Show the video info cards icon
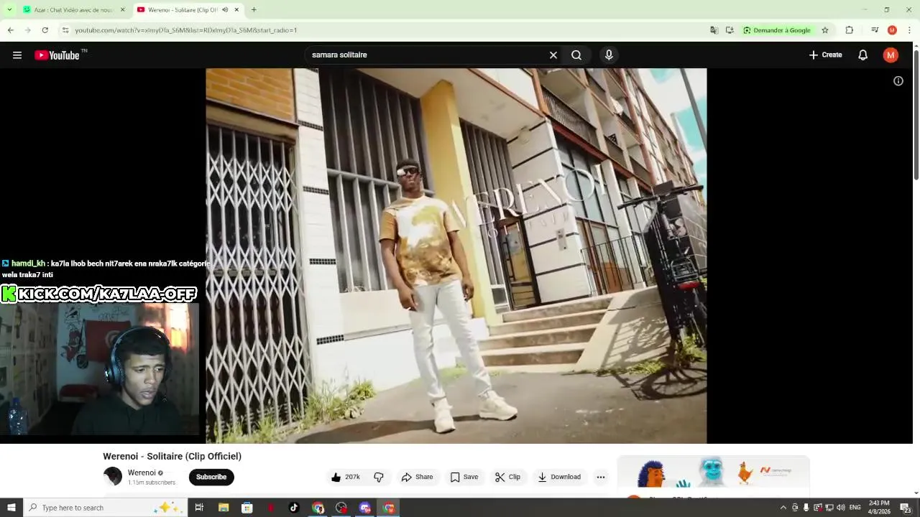920x517 pixels. [x=898, y=81]
